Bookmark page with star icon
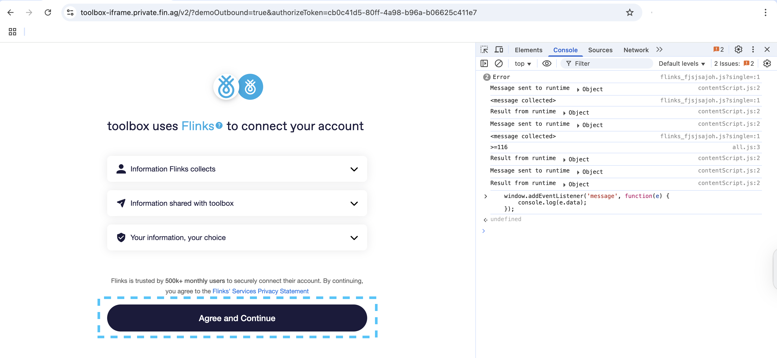This screenshot has height=358, width=777. 630,13
